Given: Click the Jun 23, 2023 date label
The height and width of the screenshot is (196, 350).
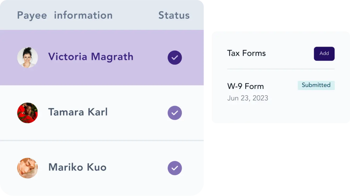Looking at the screenshot, I should (248, 98).
